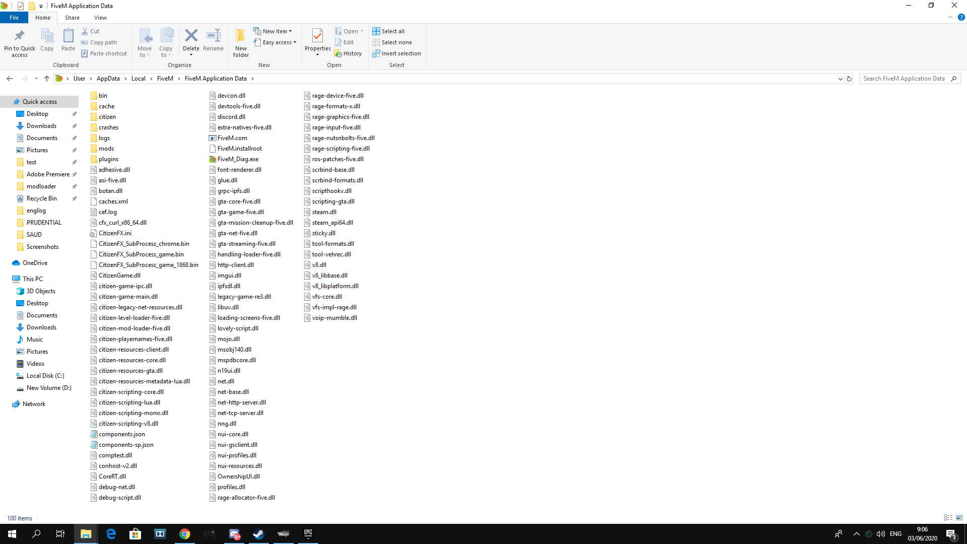
Task: Switch to details view in status bar
Action: [949, 518]
